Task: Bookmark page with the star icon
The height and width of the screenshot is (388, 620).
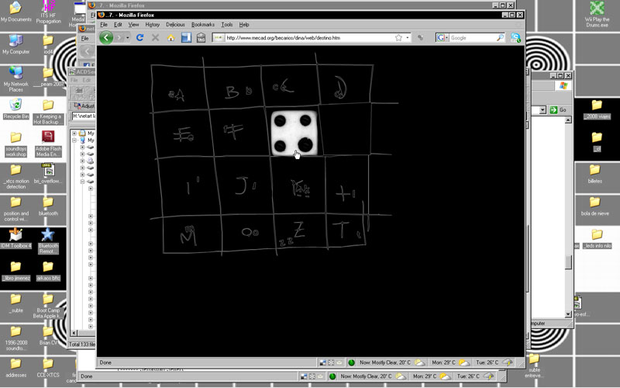Action: pyautogui.click(x=398, y=37)
